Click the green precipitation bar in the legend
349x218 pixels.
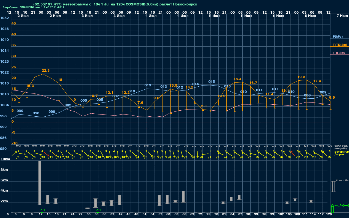[332, 210]
